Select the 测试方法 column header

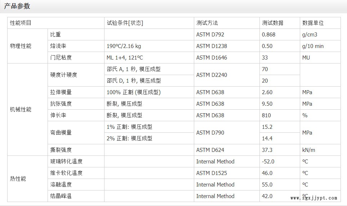pyautogui.click(x=207, y=23)
